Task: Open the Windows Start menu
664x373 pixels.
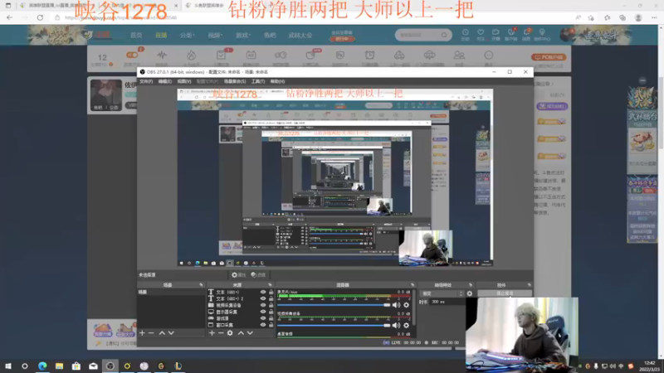Action: [x=8, y=366]
